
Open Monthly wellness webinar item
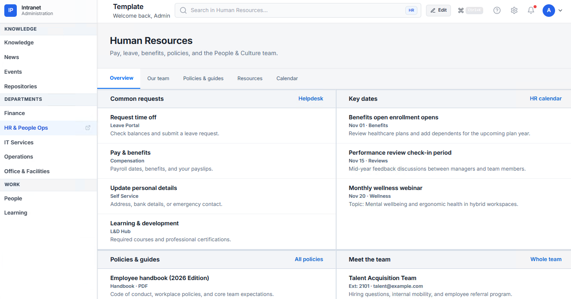point(454,196)
